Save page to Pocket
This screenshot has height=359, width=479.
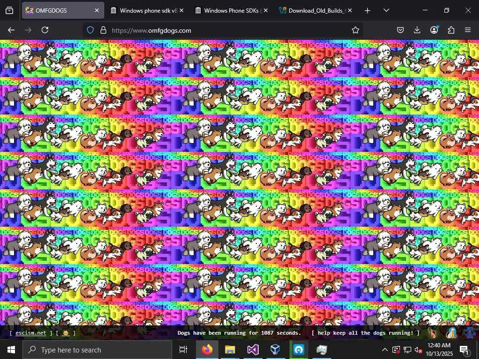(x=400, y=30)
